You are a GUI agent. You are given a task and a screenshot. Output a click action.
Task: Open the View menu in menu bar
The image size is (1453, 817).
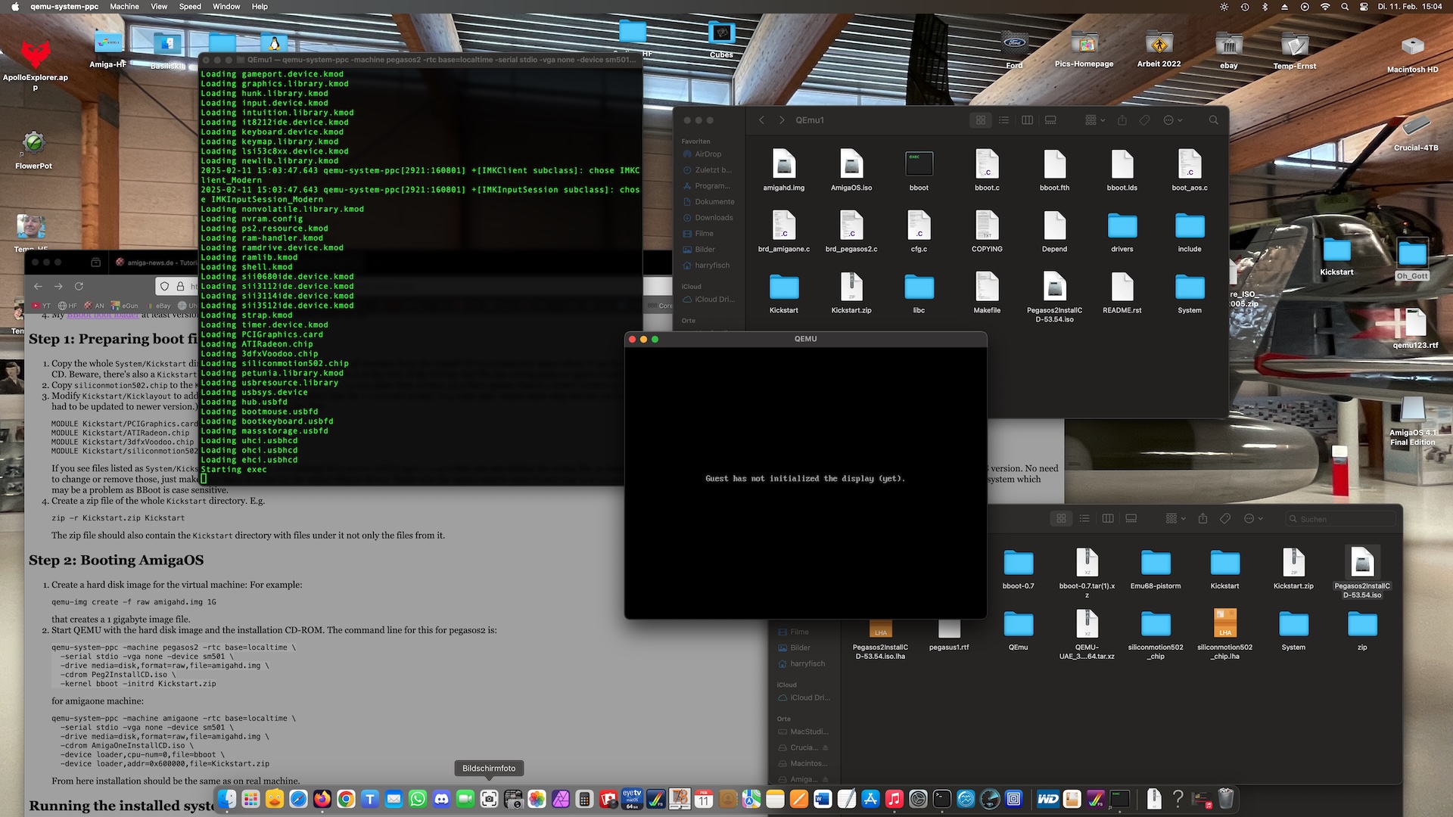159,6
